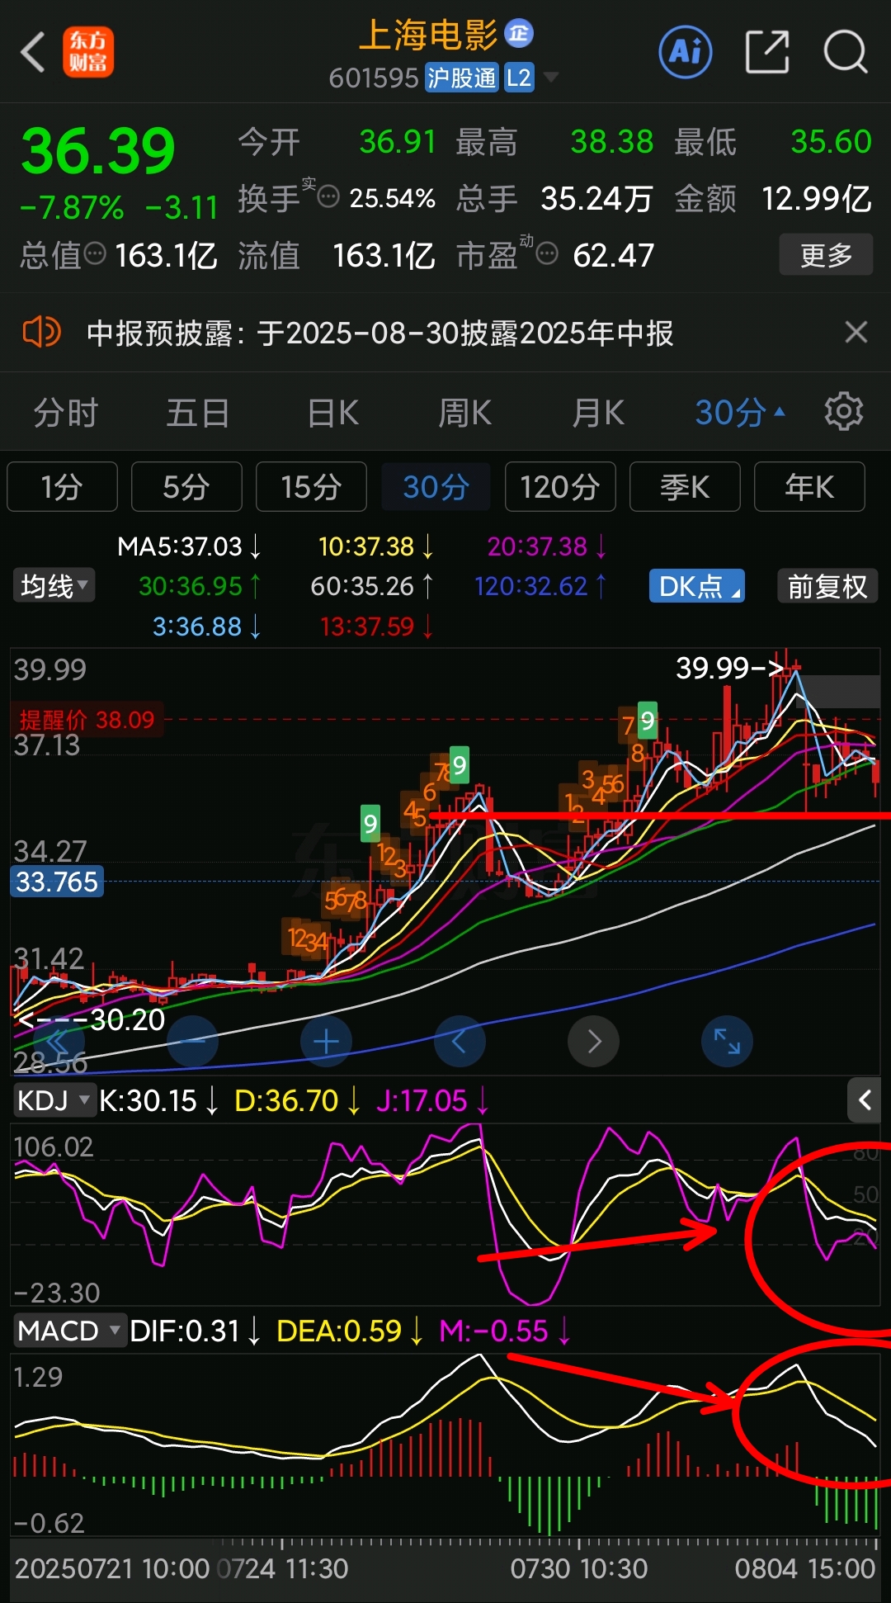Image resolution: width=891 pixels, height=1603 pixels.
Task: Open chart settings gear icon
Action: coord(844,411)
